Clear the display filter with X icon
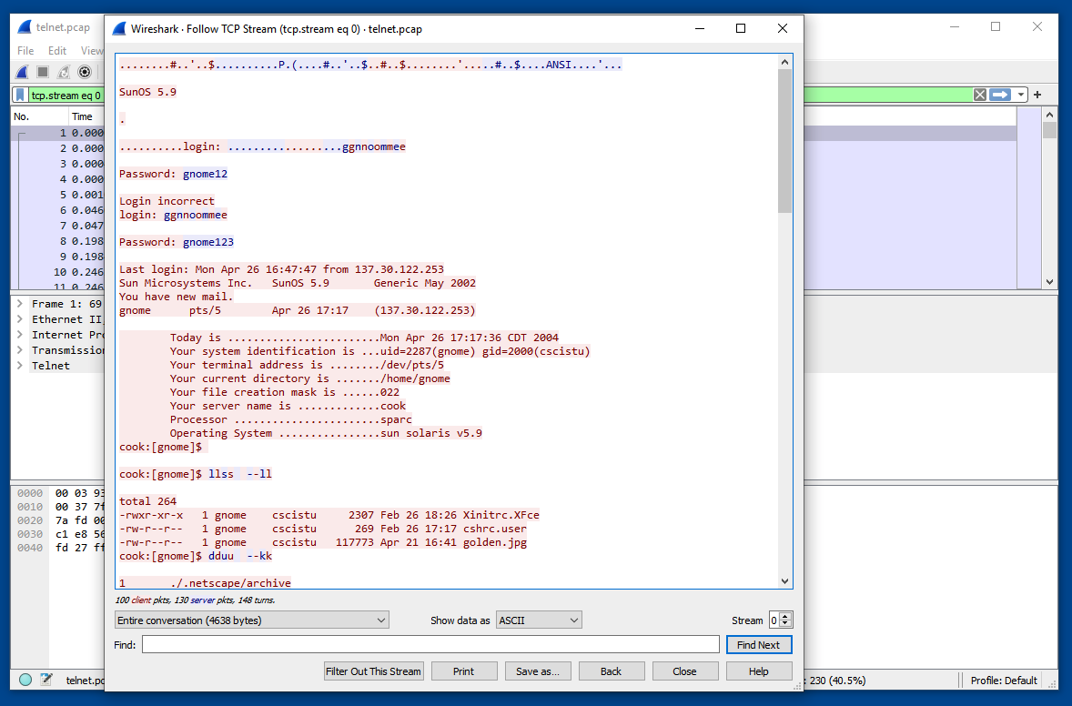 coord(979,95)
